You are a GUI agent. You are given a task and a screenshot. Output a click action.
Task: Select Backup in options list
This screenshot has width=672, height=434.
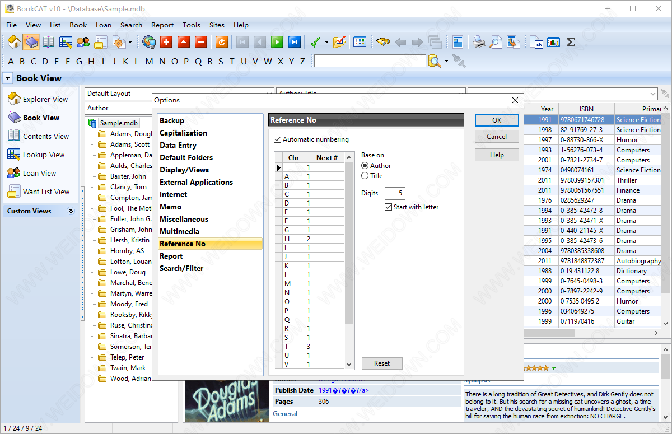point(172,120)
